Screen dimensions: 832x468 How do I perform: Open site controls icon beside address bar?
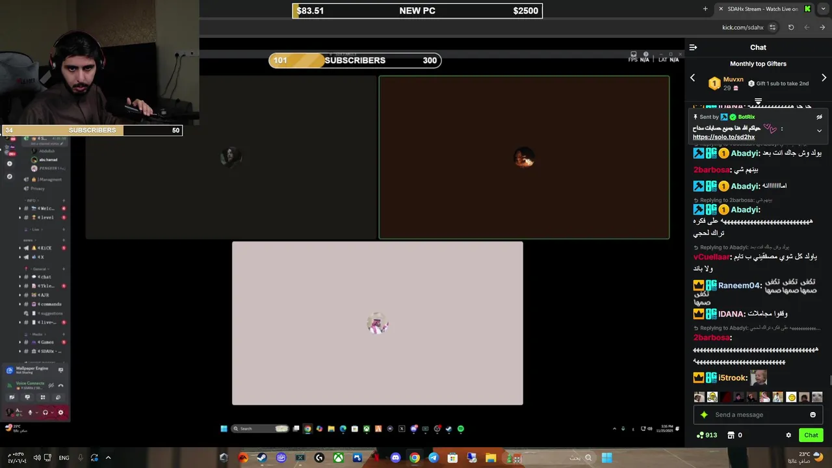coord(772,27)
